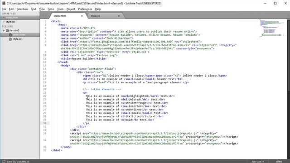
Task: Click line number 36 in the gutter
Action: point(44,150)
